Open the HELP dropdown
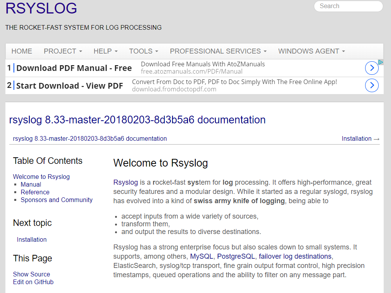Viewport: 391px width, 293px height. tap(105, 51)
